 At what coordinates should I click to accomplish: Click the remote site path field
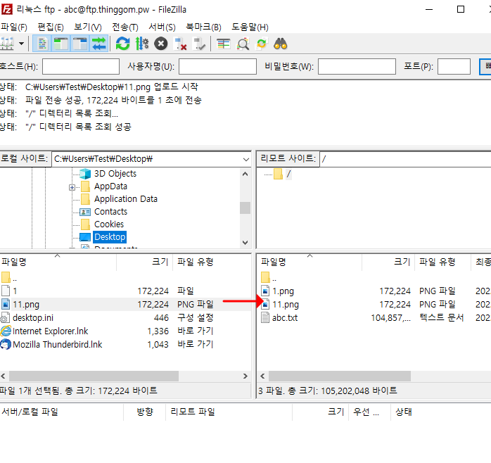[405, 159]
